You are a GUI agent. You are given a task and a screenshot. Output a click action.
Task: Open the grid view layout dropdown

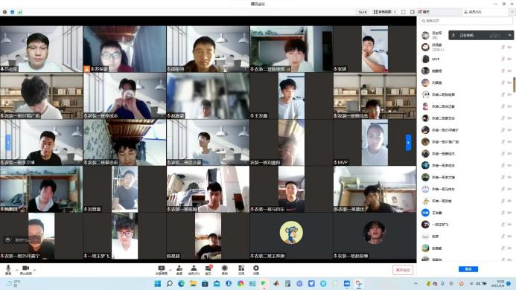coord(384,12)
